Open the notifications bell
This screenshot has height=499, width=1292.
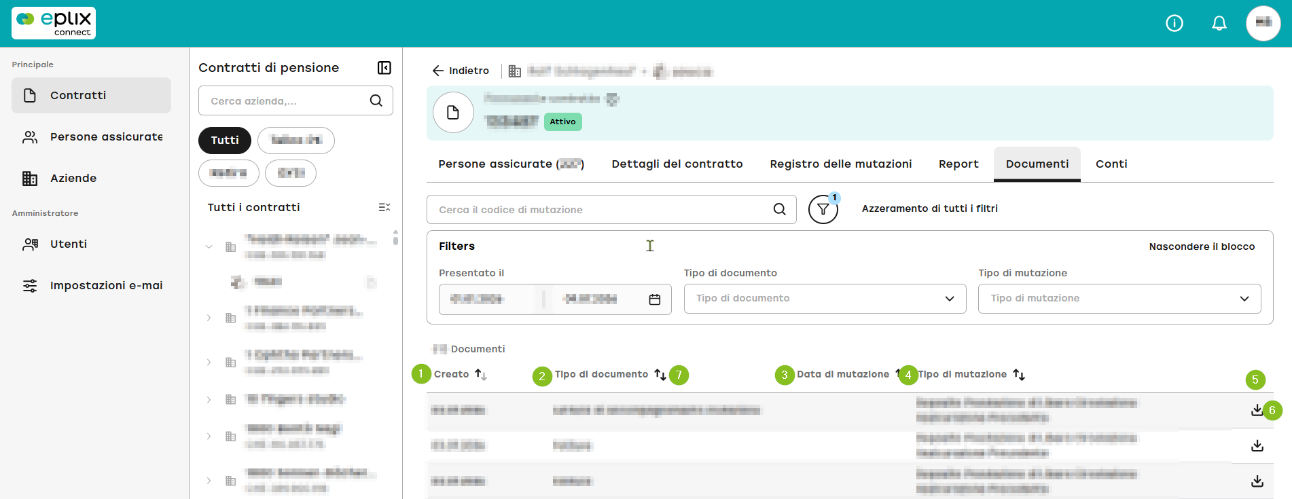(1219, 24)
